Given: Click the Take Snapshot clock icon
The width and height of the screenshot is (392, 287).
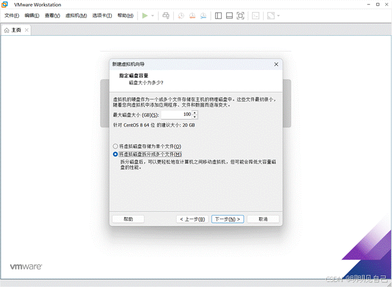Looking at the screenshot, I should click(x=181, y=16).
